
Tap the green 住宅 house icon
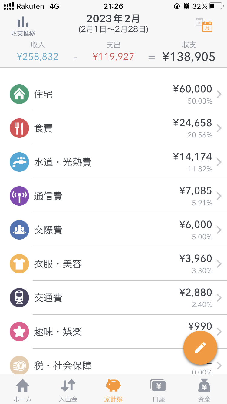click(19, 94)
